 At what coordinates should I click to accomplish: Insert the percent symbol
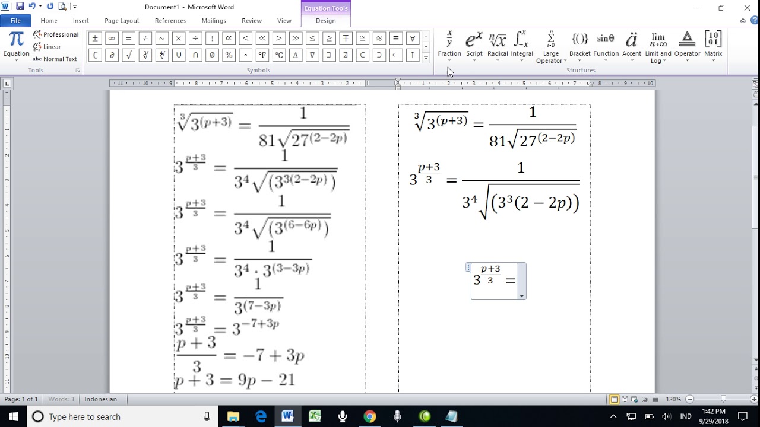click(x=229, y=55)
